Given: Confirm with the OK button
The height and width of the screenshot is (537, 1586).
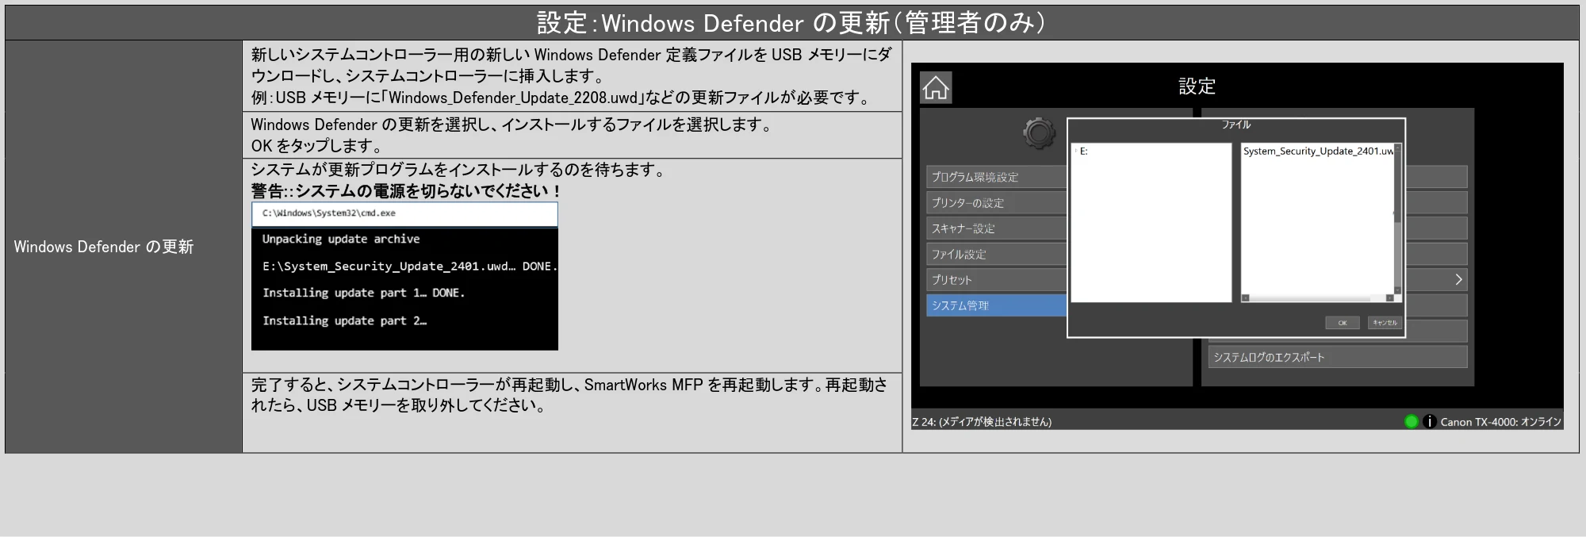Looking at the screenshot, I should (x=1342, y=323).
